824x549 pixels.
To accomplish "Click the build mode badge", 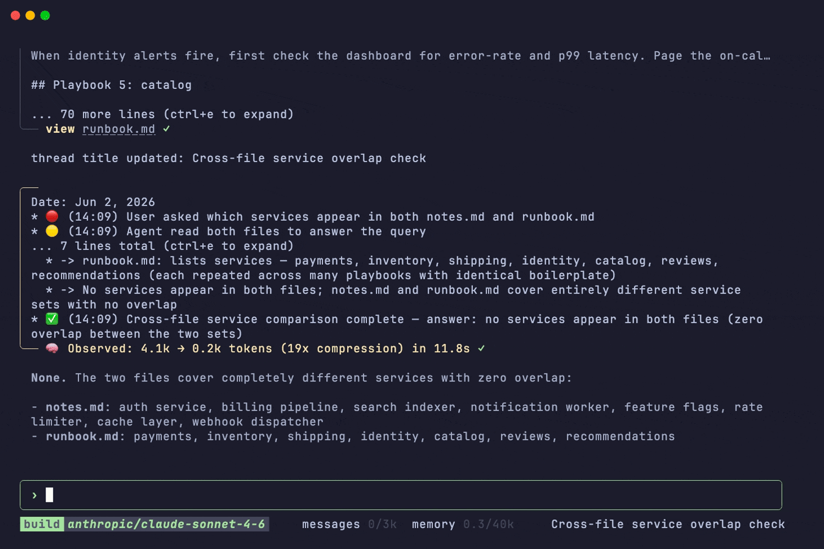I will [42, 524].
